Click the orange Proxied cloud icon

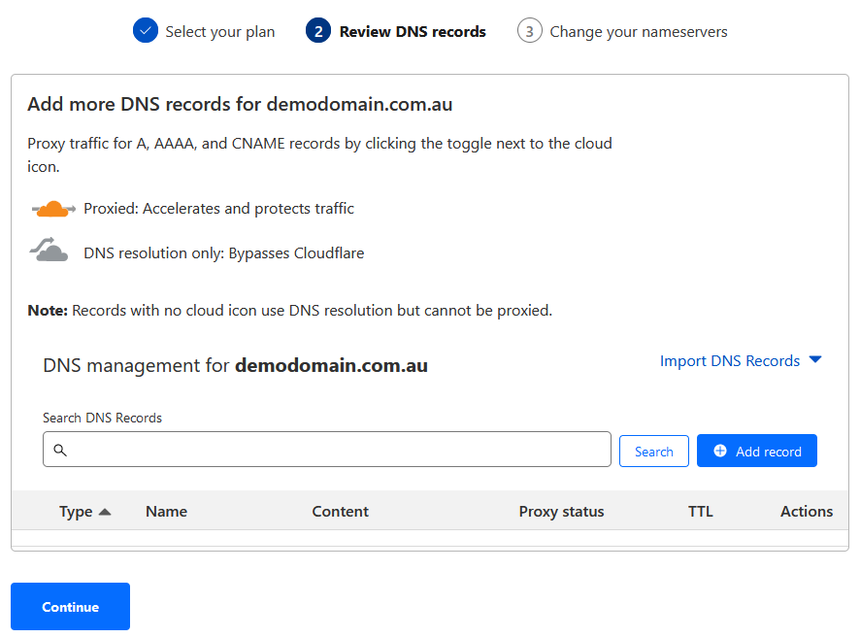click(x=51, y=208)
